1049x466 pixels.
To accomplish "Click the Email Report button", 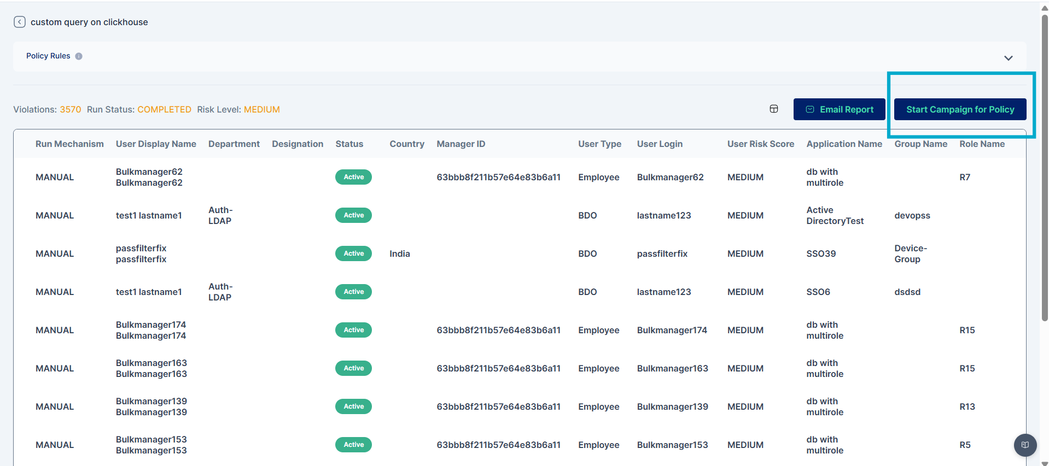I will [839, 109].
